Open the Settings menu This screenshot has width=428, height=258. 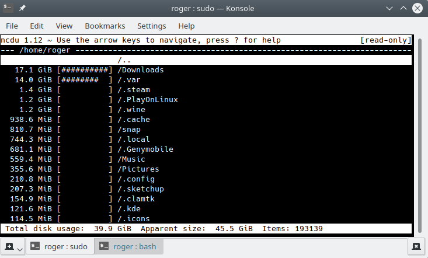click(x=152, y=26)
